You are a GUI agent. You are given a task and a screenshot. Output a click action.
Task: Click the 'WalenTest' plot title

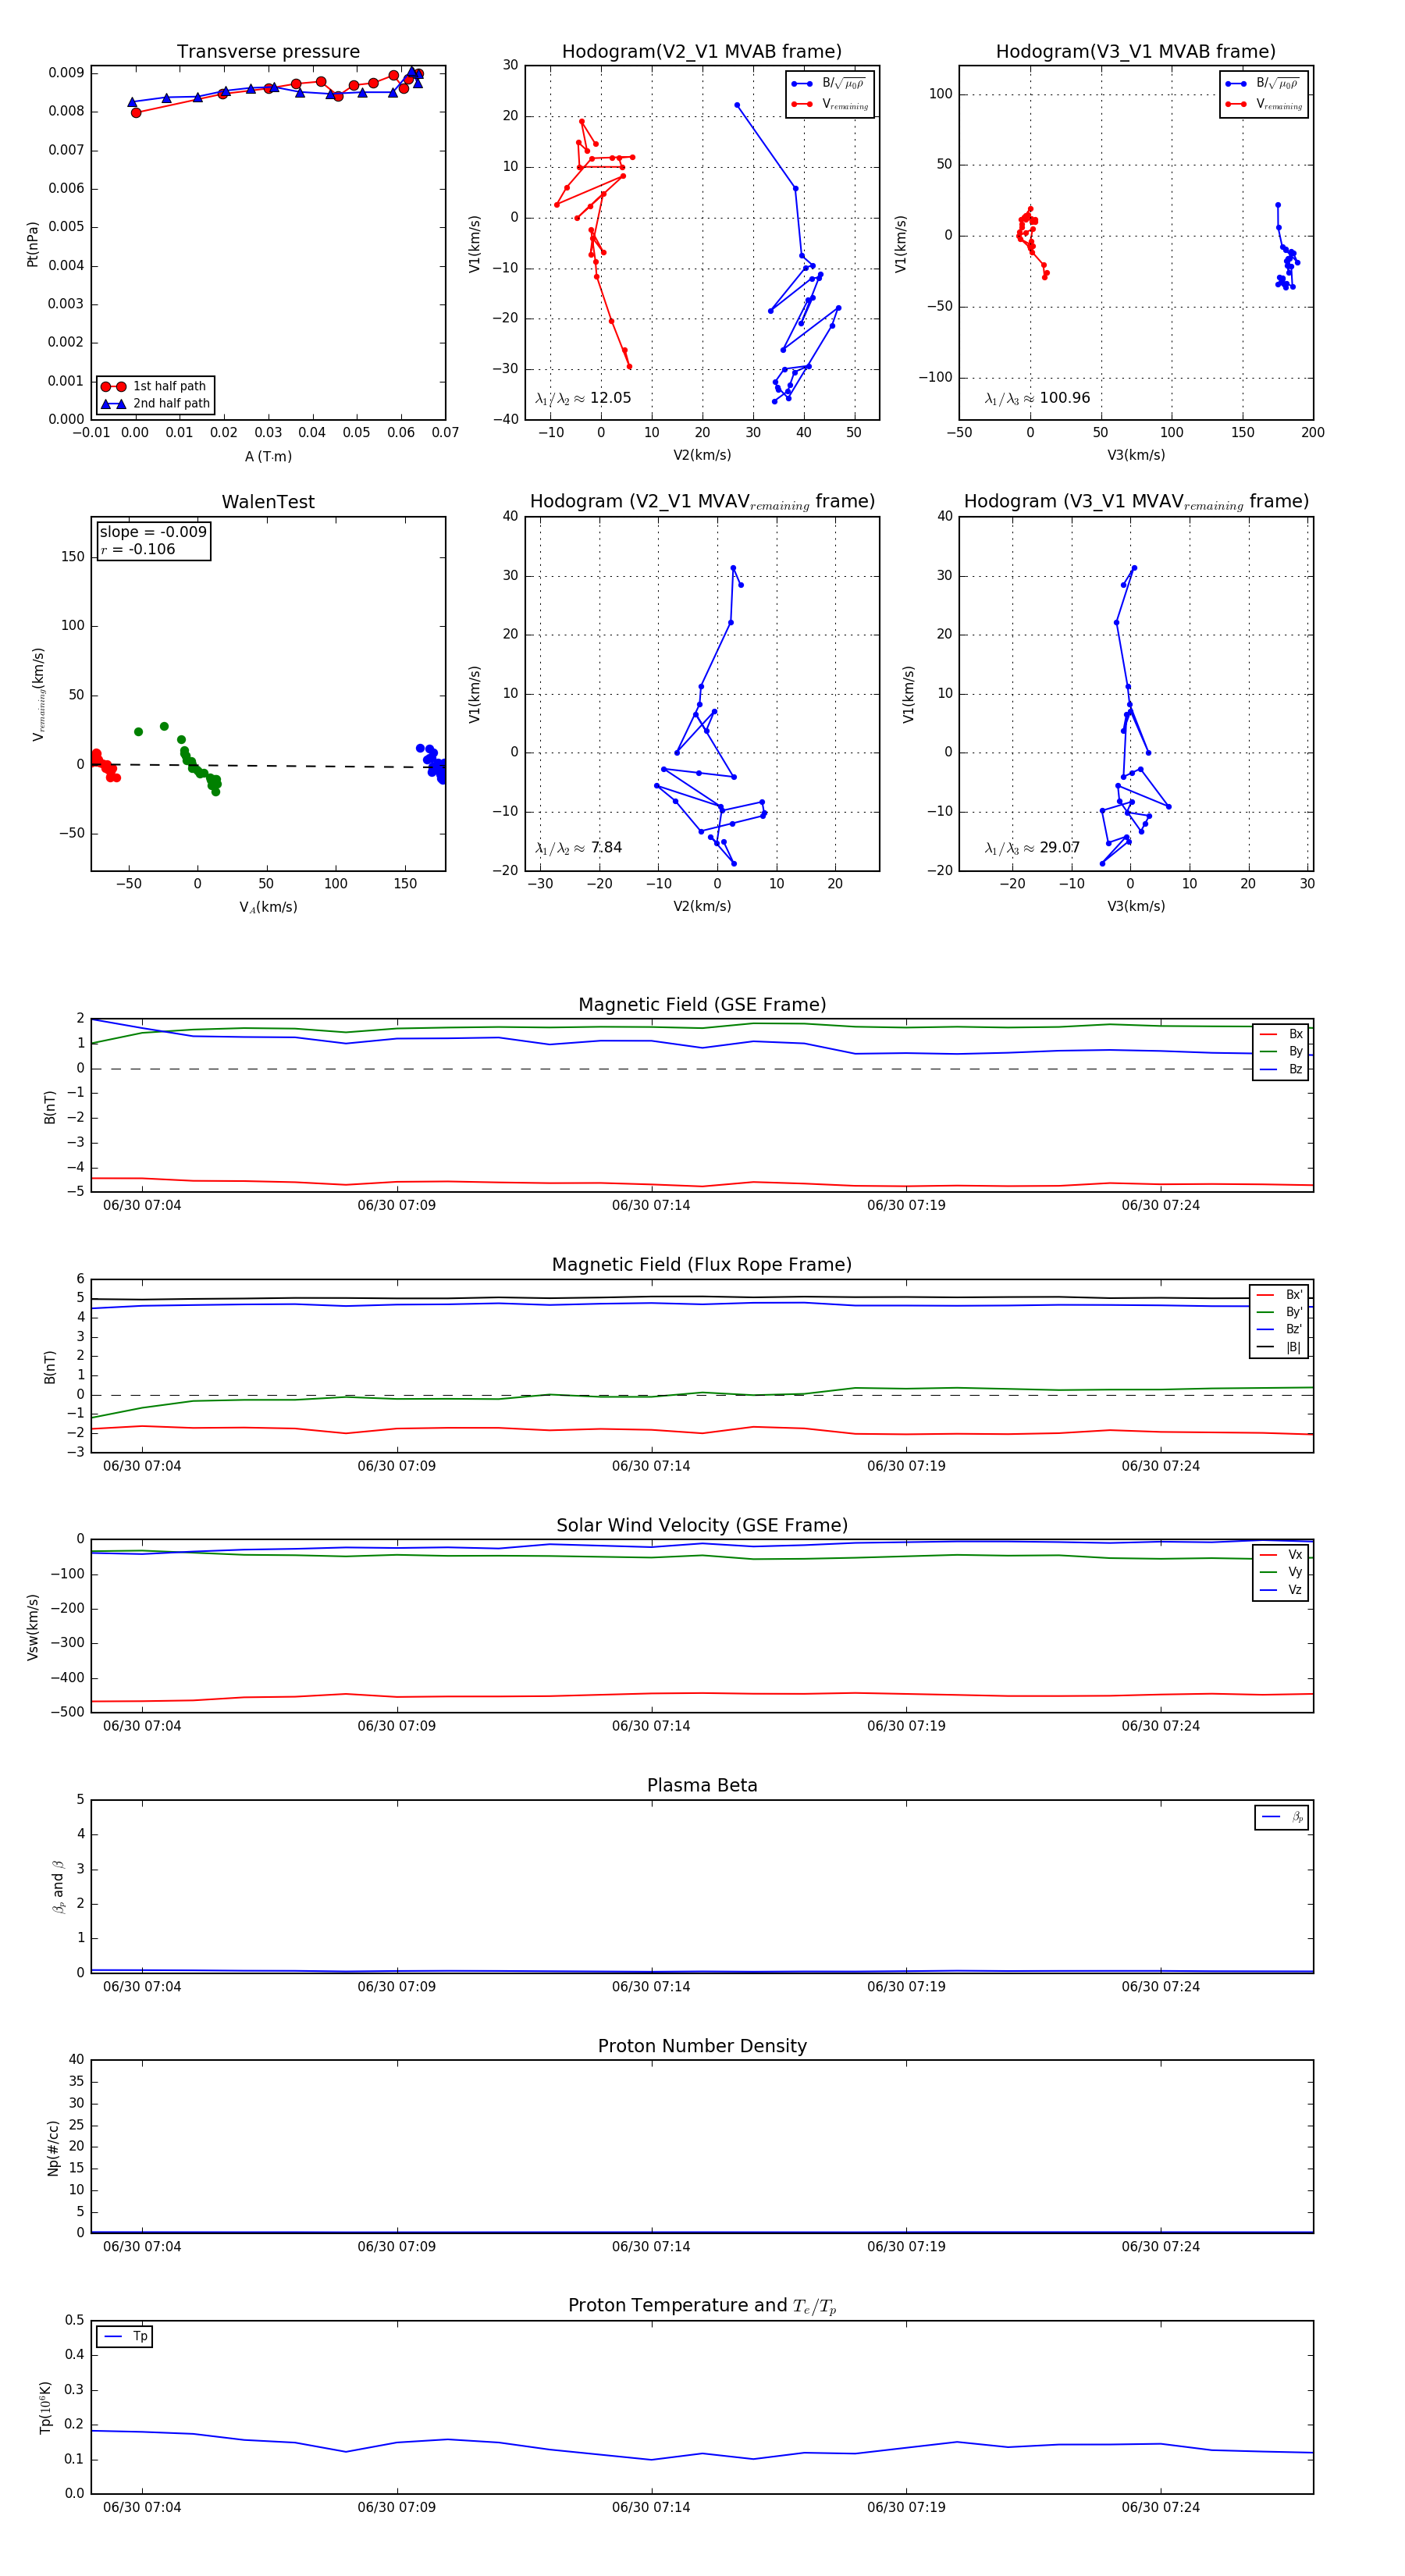click(x=268, y=502)
